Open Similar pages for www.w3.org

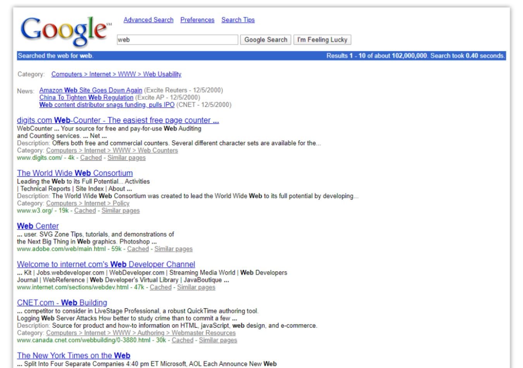pyautogui.click(x=120, y=210)
